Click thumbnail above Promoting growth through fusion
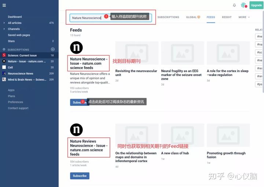 pyautogui.click(x=228, y=135)
